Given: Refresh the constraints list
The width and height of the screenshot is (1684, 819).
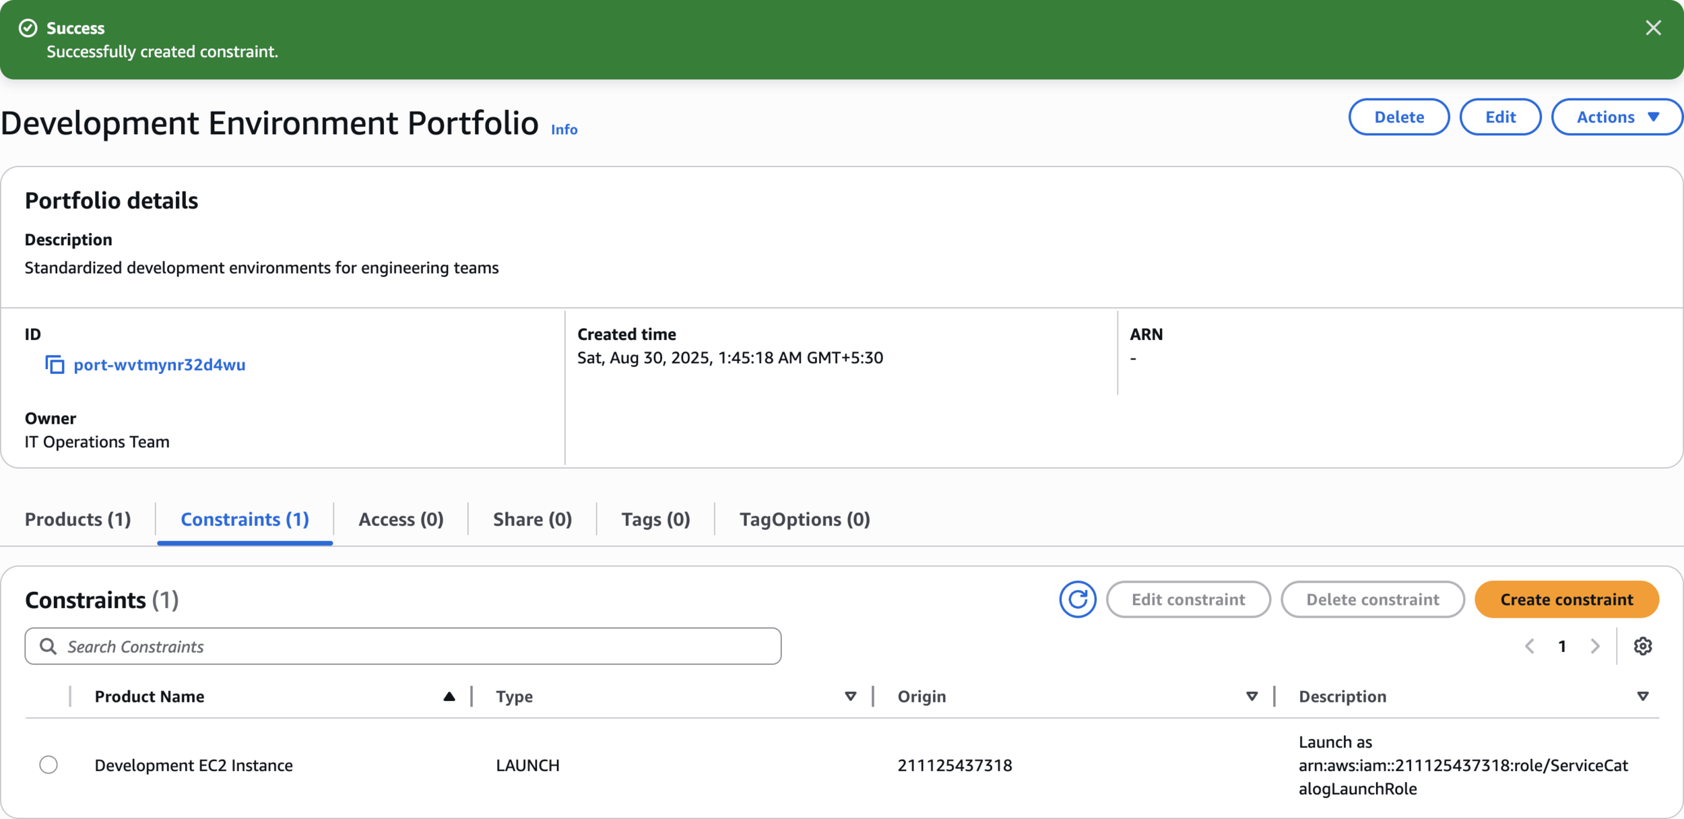Looking at the screenshot, I should tap(1077, 599).
